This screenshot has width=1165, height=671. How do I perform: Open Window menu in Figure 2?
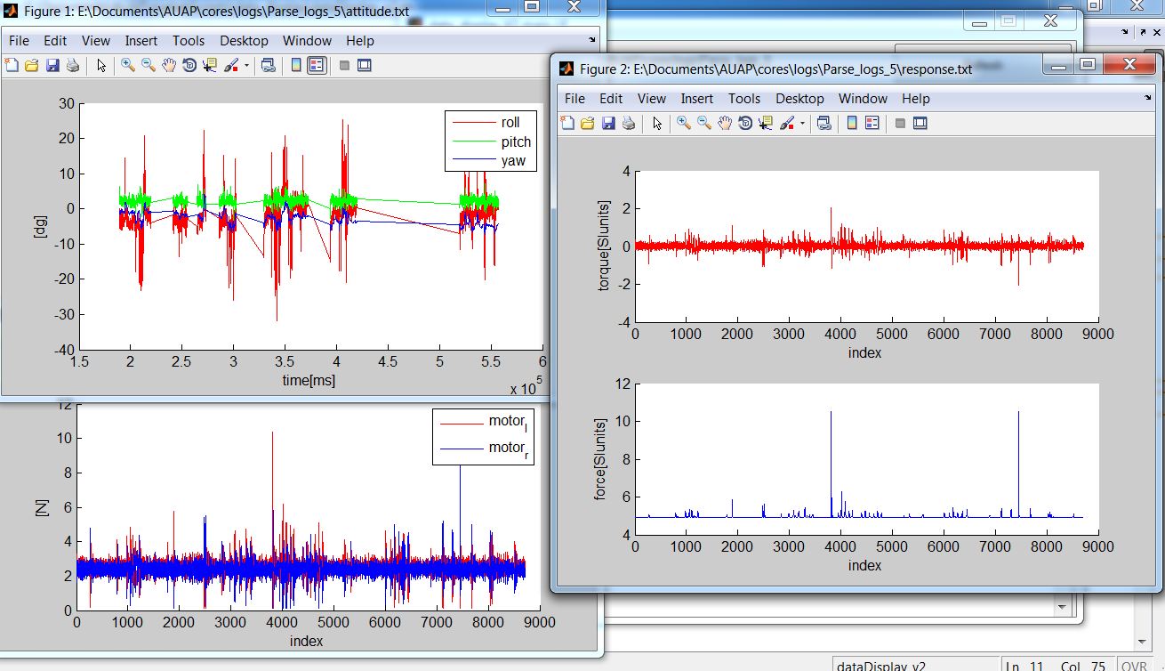click(x=863, y=99)
